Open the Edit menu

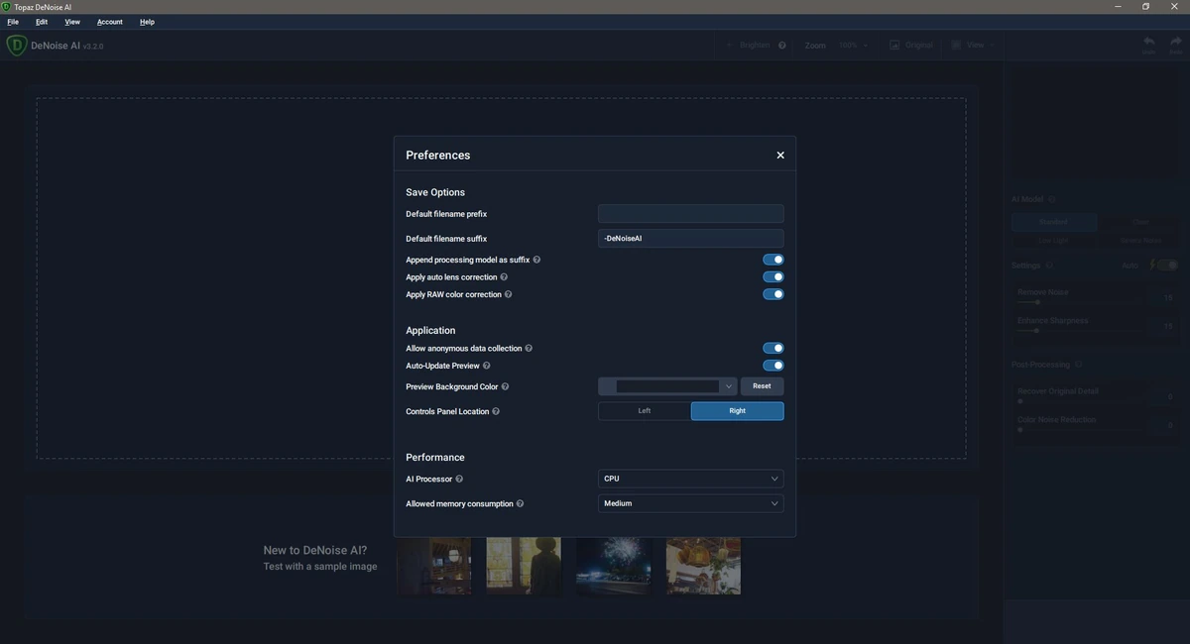(42, 22)
